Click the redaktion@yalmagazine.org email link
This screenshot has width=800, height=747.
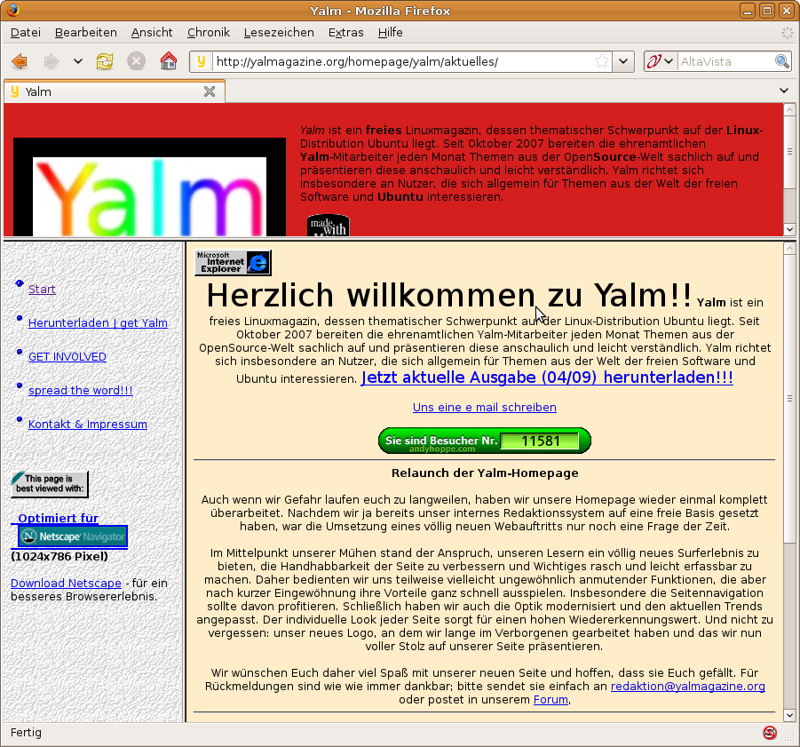pyautogui.click(x=688, y=687)
